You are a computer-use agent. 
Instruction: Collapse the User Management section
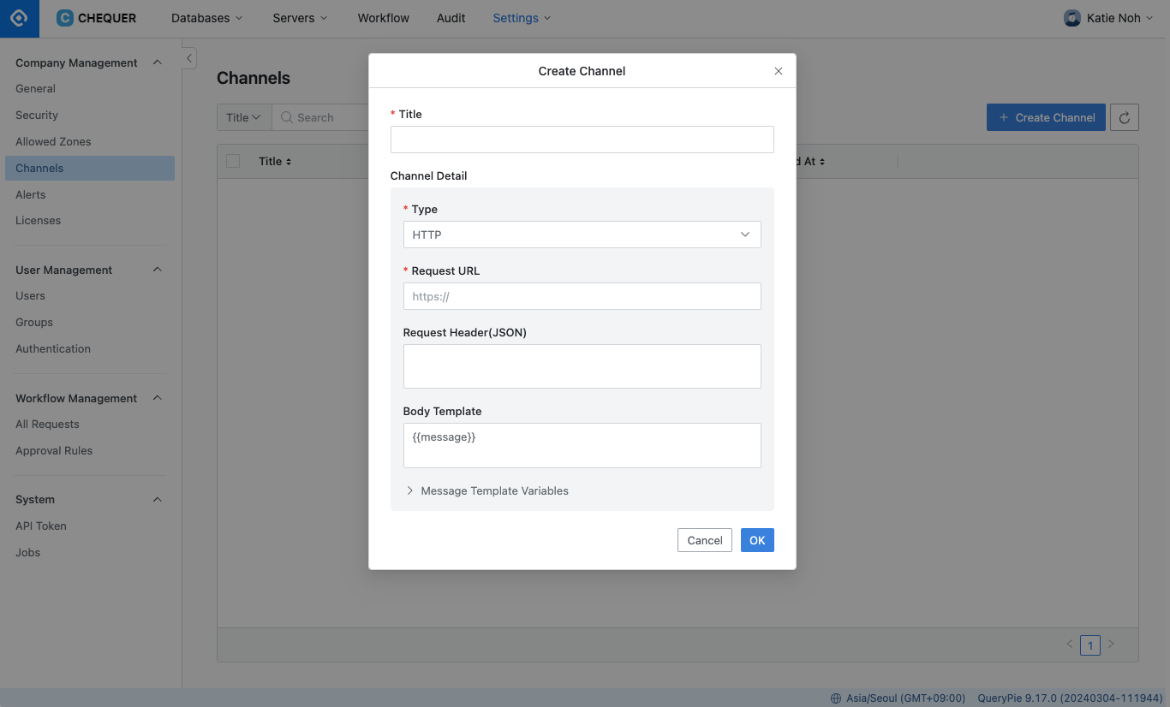pos(157,270)
